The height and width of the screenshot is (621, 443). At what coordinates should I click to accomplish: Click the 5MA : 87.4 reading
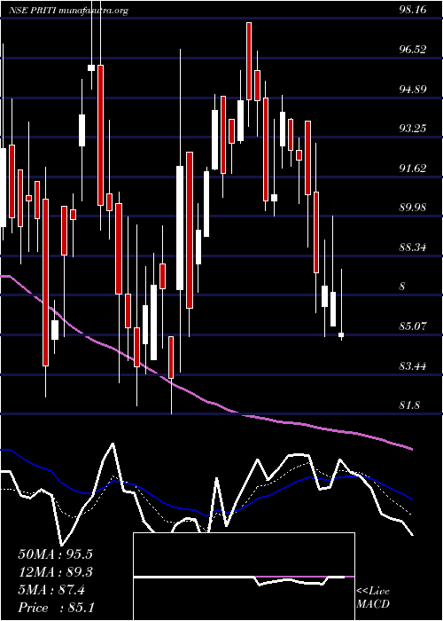point(51,590)
